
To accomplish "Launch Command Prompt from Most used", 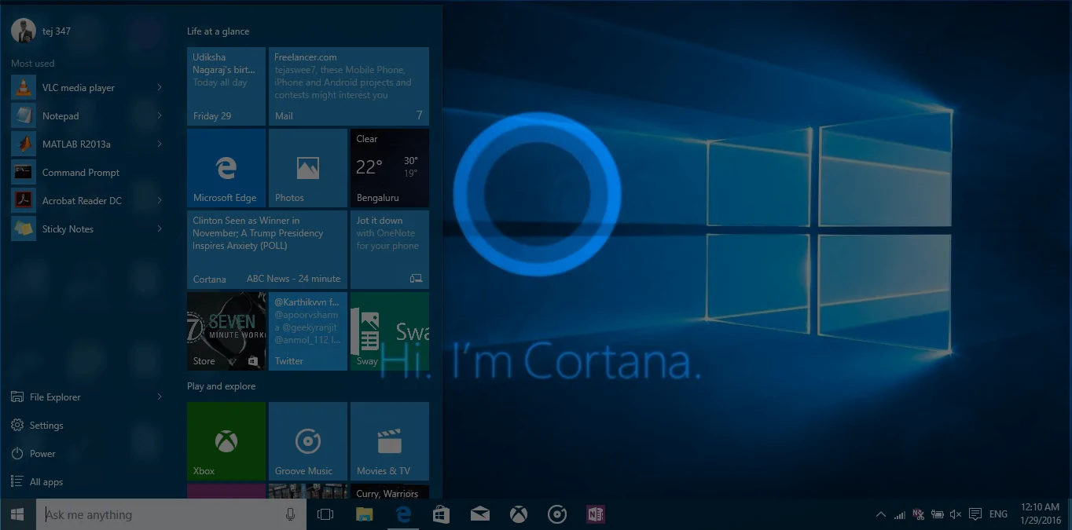I will coord(86,173).
